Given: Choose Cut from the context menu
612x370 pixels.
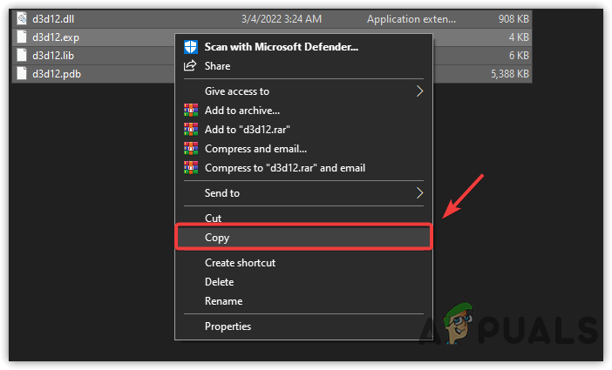Looking at the screenshot, I should point(303,218).
